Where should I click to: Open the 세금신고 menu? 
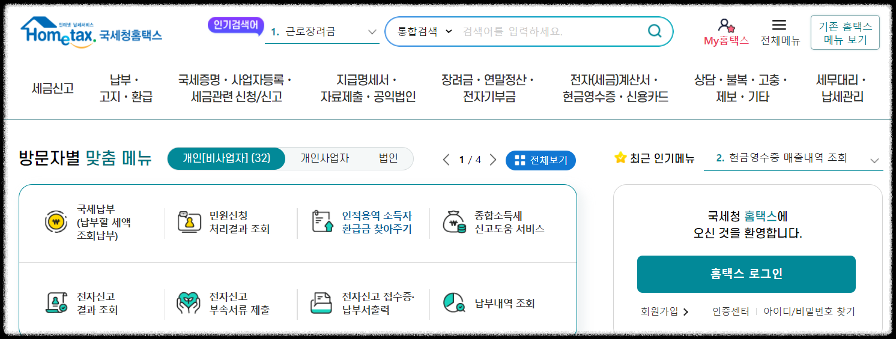(x=53, y=88)
